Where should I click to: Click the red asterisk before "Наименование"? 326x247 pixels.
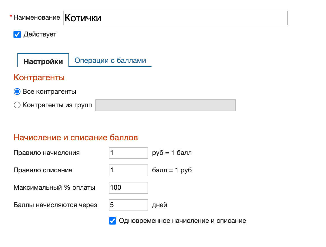(10, 16)
